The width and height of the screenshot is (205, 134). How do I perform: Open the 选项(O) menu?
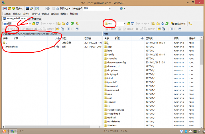click(x=54, y=14)
